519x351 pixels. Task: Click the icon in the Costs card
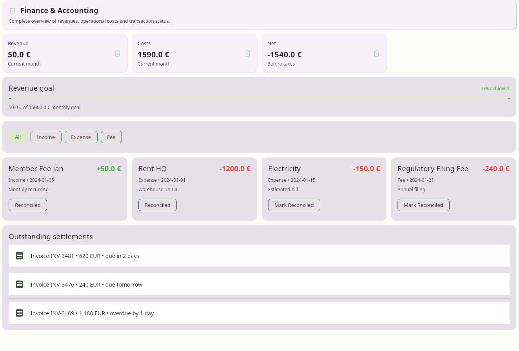pyautogui.click(x=247, y=53)
